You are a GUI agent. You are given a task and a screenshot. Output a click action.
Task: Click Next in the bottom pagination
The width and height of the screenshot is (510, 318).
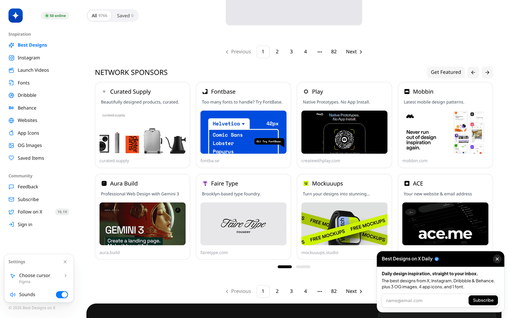[x=354, y=291]
